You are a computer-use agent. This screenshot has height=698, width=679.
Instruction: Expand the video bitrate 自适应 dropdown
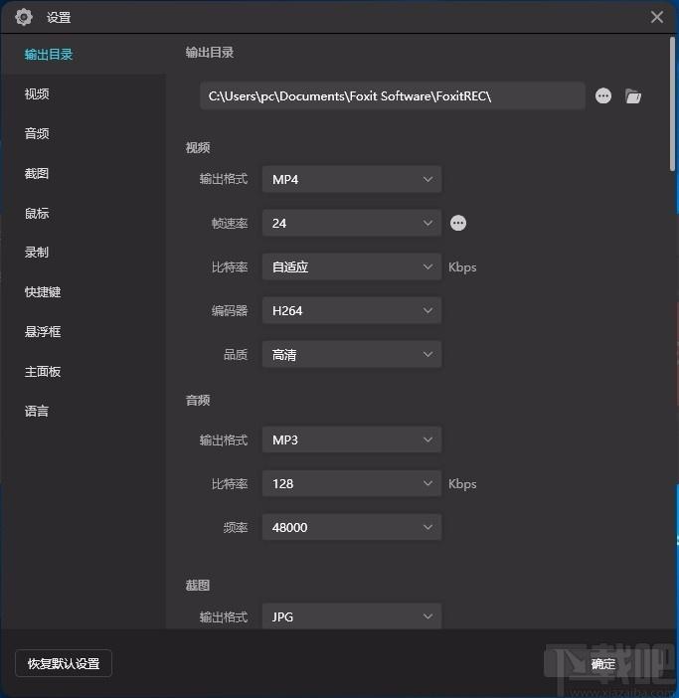click(352, 266)
